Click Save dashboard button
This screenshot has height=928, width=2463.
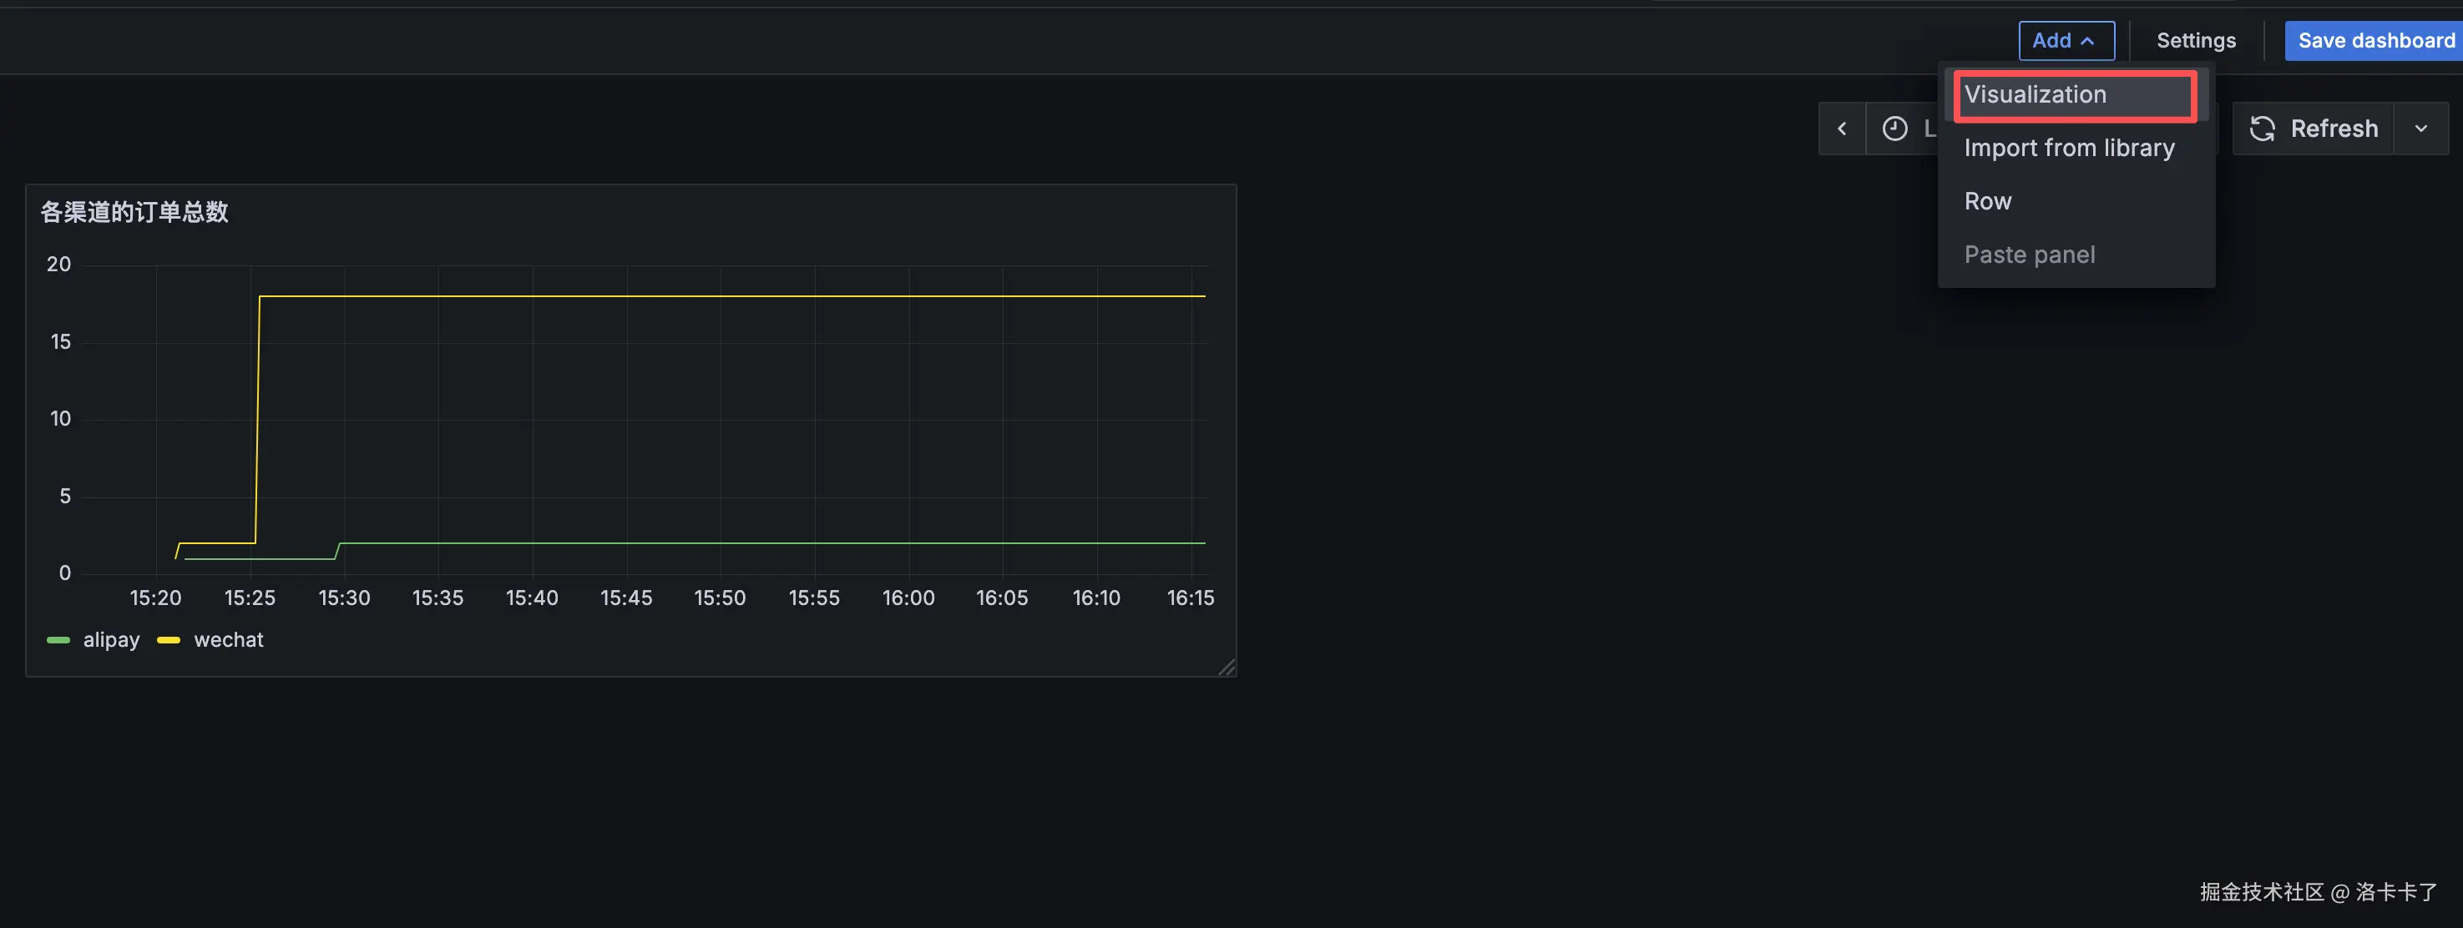point(2375,40)
